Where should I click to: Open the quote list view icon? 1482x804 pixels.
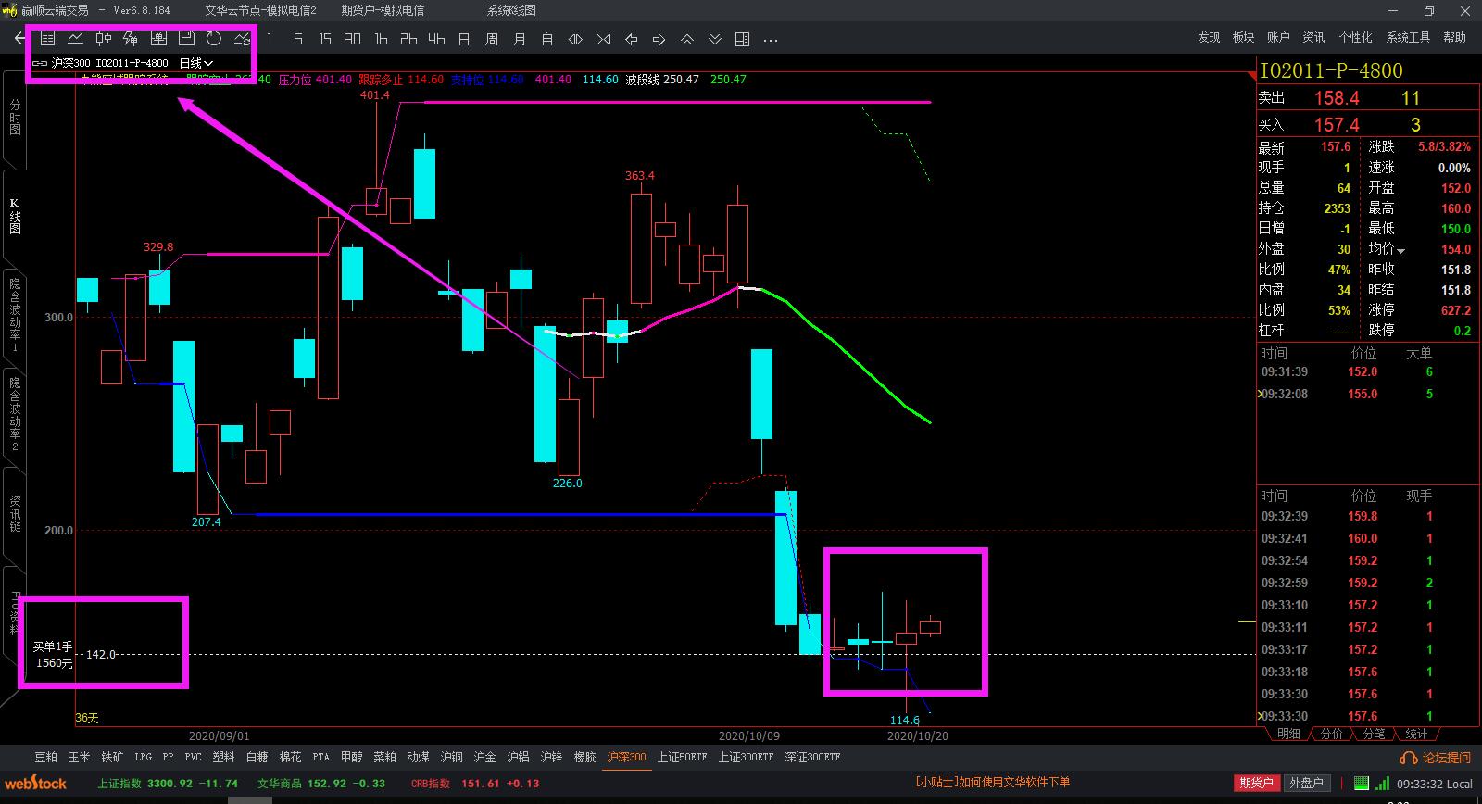pos(47,39)
